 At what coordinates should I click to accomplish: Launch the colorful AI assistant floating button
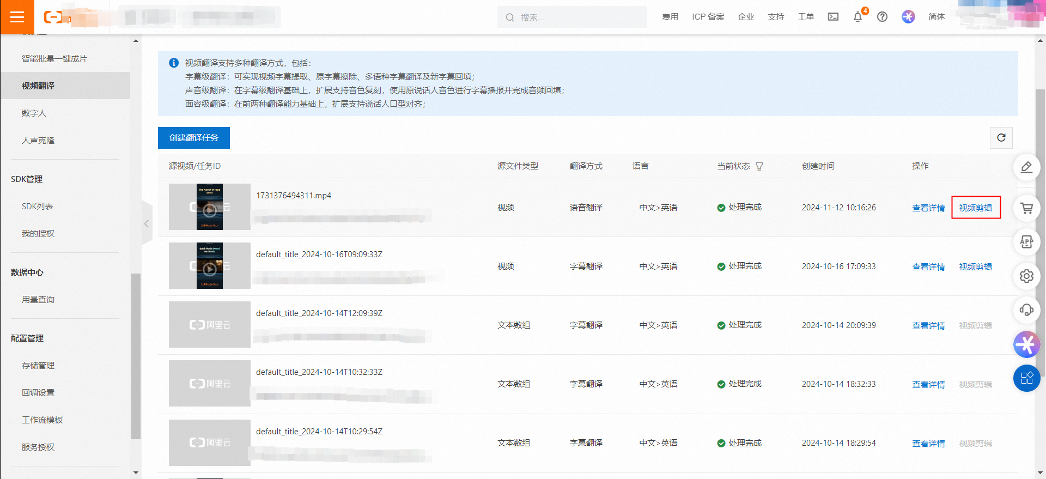click(x=1026, y=344)
